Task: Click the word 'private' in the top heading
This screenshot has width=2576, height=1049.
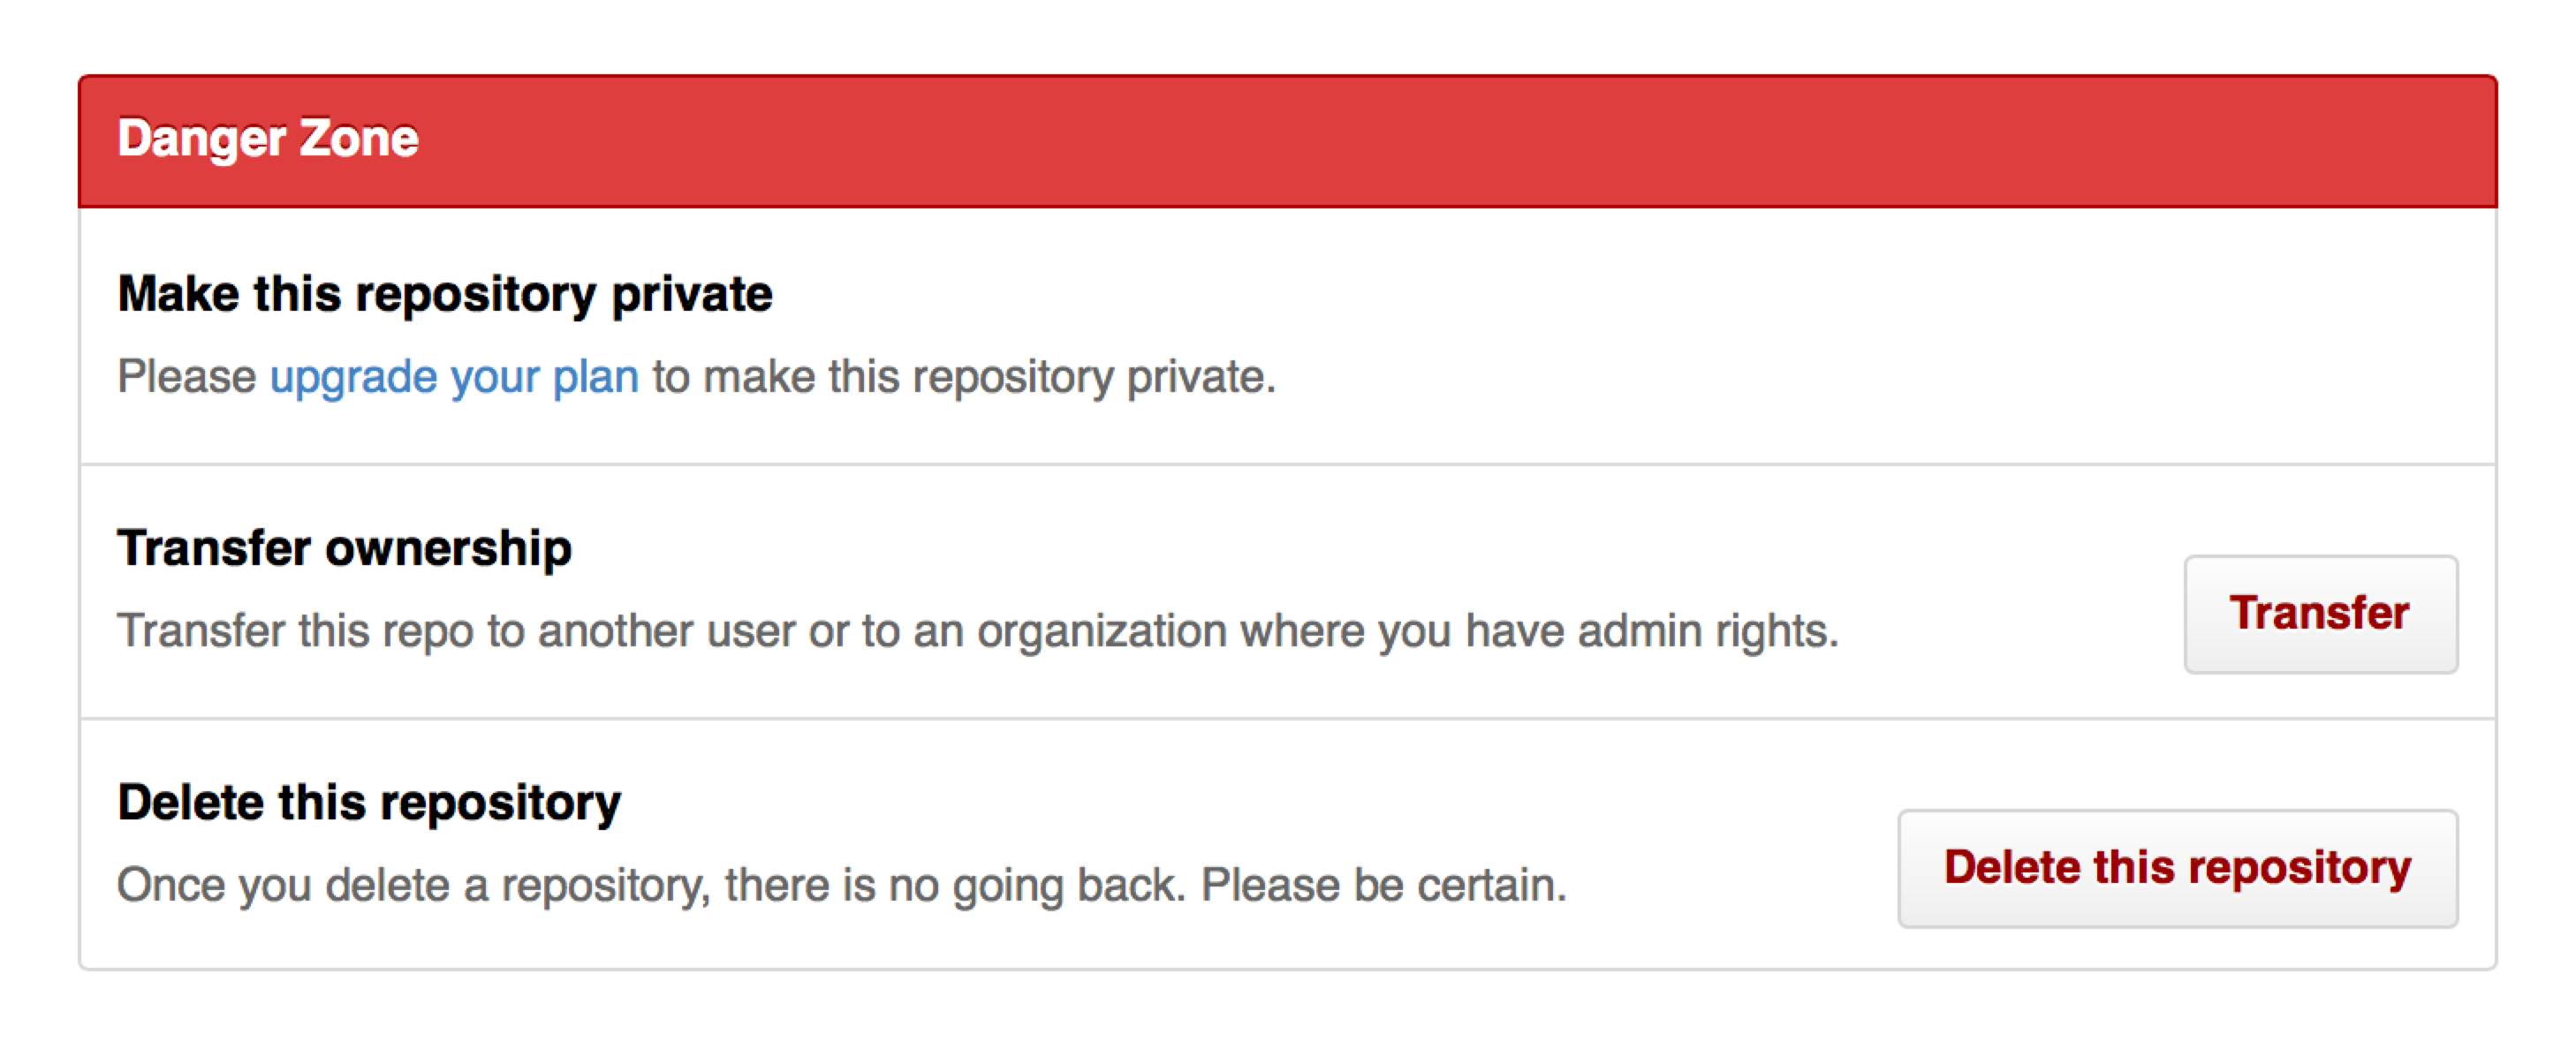Action: [x=692, y=294]
